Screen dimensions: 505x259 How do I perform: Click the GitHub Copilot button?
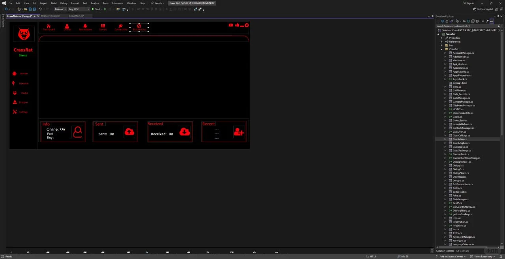[483, 9]
